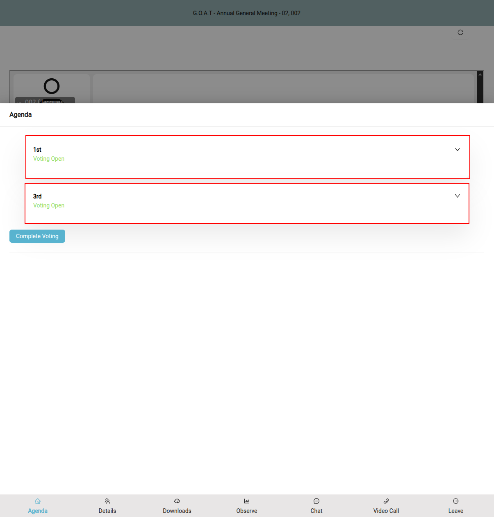The width and height of the screenshot is (494, 517).
Task: Start Video Call via phone icon
Action: click(386, 501)
